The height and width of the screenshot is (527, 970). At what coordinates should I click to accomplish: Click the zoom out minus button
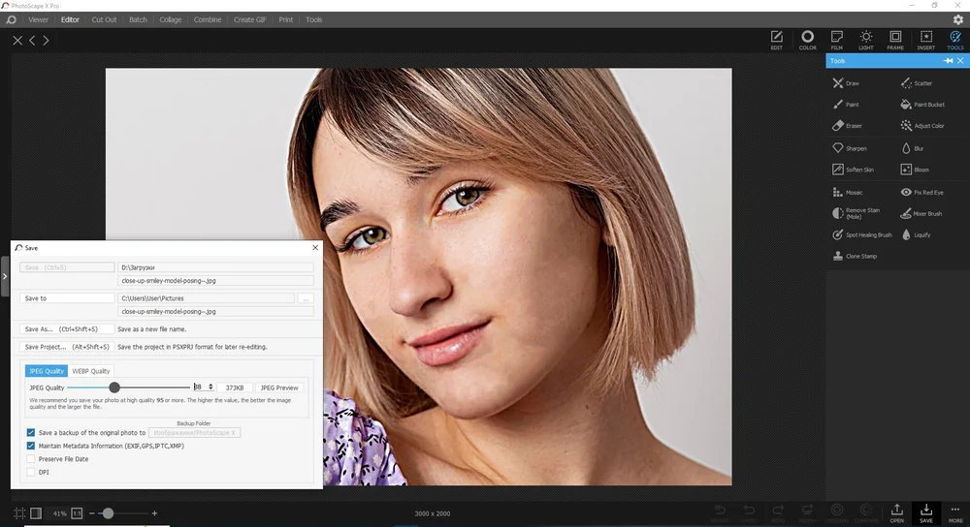(x=91, y=513)
